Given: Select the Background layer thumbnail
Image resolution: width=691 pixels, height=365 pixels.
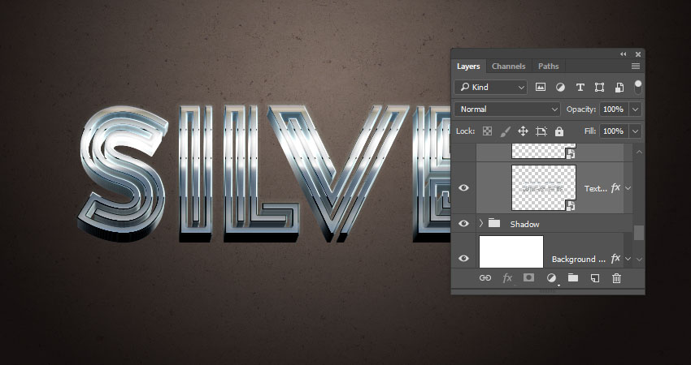Looking at the screenshot, I should 511,251.
